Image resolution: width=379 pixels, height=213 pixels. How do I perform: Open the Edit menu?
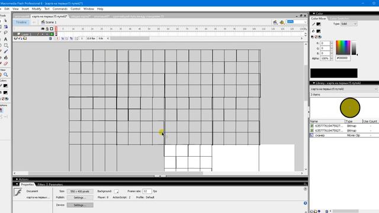click(x=7, y=9)
